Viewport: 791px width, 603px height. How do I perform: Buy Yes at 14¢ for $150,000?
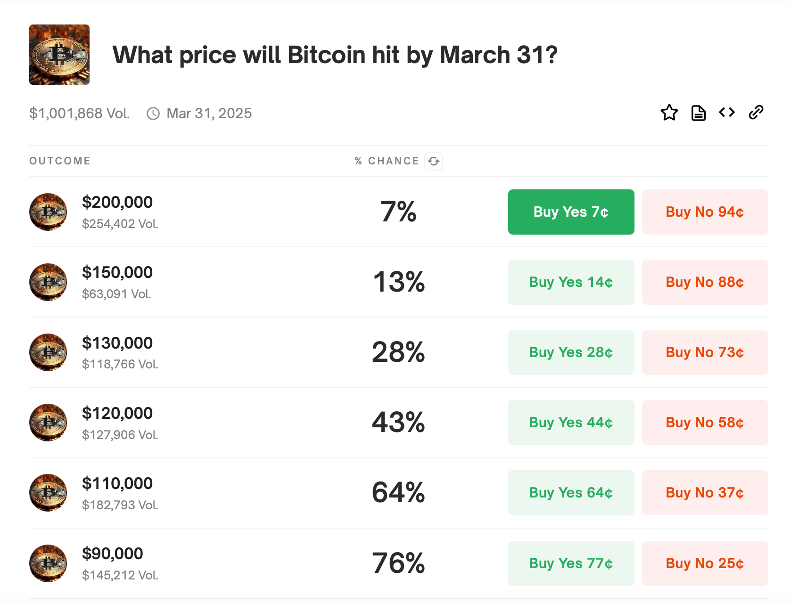tap(571, 282)
